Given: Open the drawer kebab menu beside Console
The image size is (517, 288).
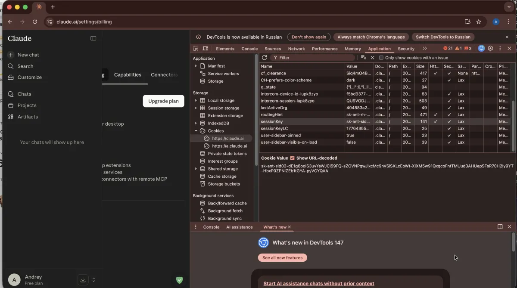Looking at the screenshot, I should [196, 227].
